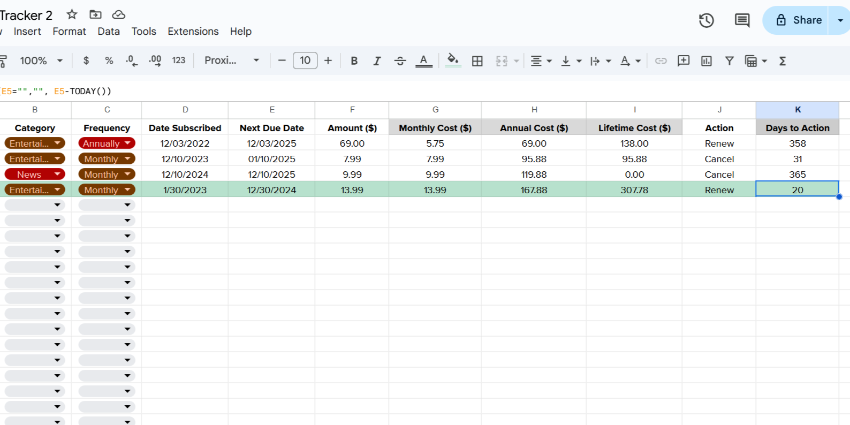
Task: Format as currency with dollar icon
Action: point(86,60)
